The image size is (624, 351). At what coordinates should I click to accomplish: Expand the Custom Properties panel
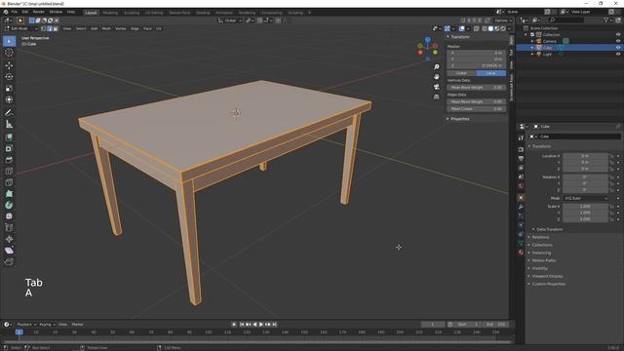coord(548,284)
